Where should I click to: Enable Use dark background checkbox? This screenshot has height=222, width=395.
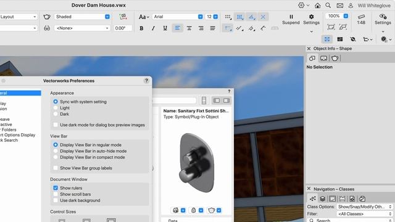(x=56, y=200)
